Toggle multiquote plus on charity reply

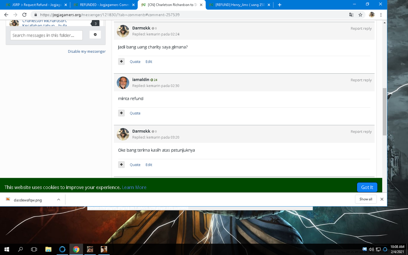tap(121, 62)
